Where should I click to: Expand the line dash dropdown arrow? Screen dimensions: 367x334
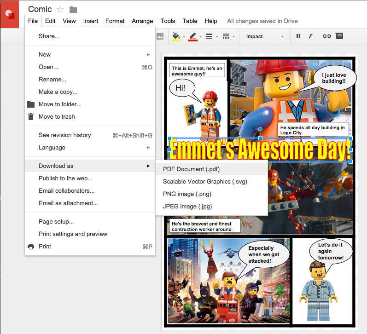tap(233, 36)
